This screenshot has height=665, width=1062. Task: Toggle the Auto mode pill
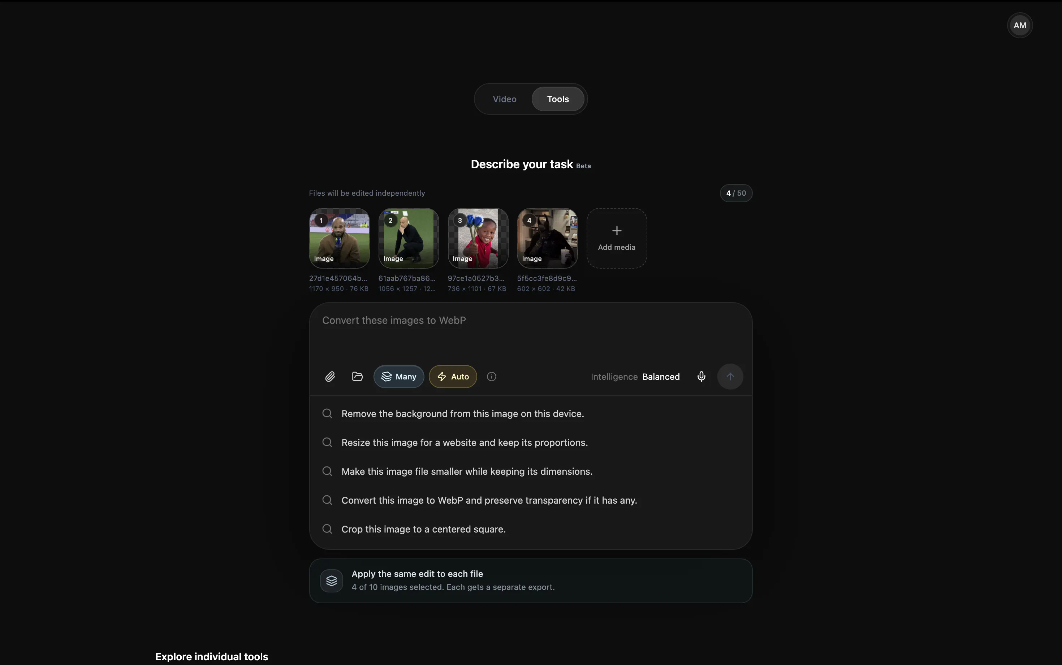[x=453, y=377]
